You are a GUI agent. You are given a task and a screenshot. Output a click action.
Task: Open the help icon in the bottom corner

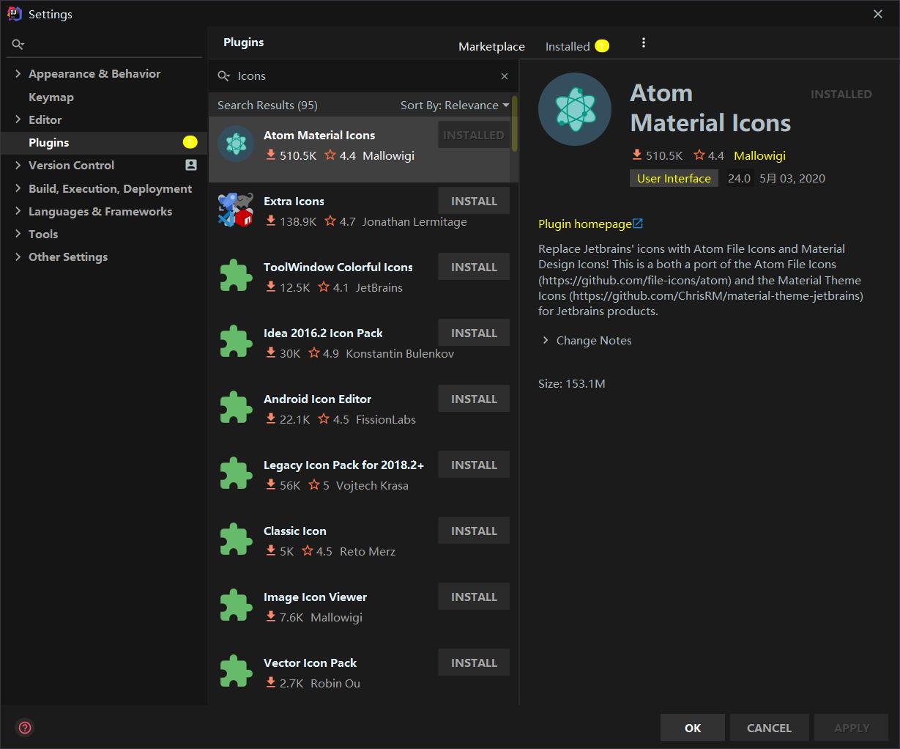point(24,727)
